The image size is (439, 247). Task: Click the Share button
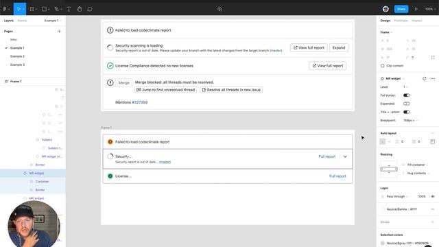tap(401, 9)
